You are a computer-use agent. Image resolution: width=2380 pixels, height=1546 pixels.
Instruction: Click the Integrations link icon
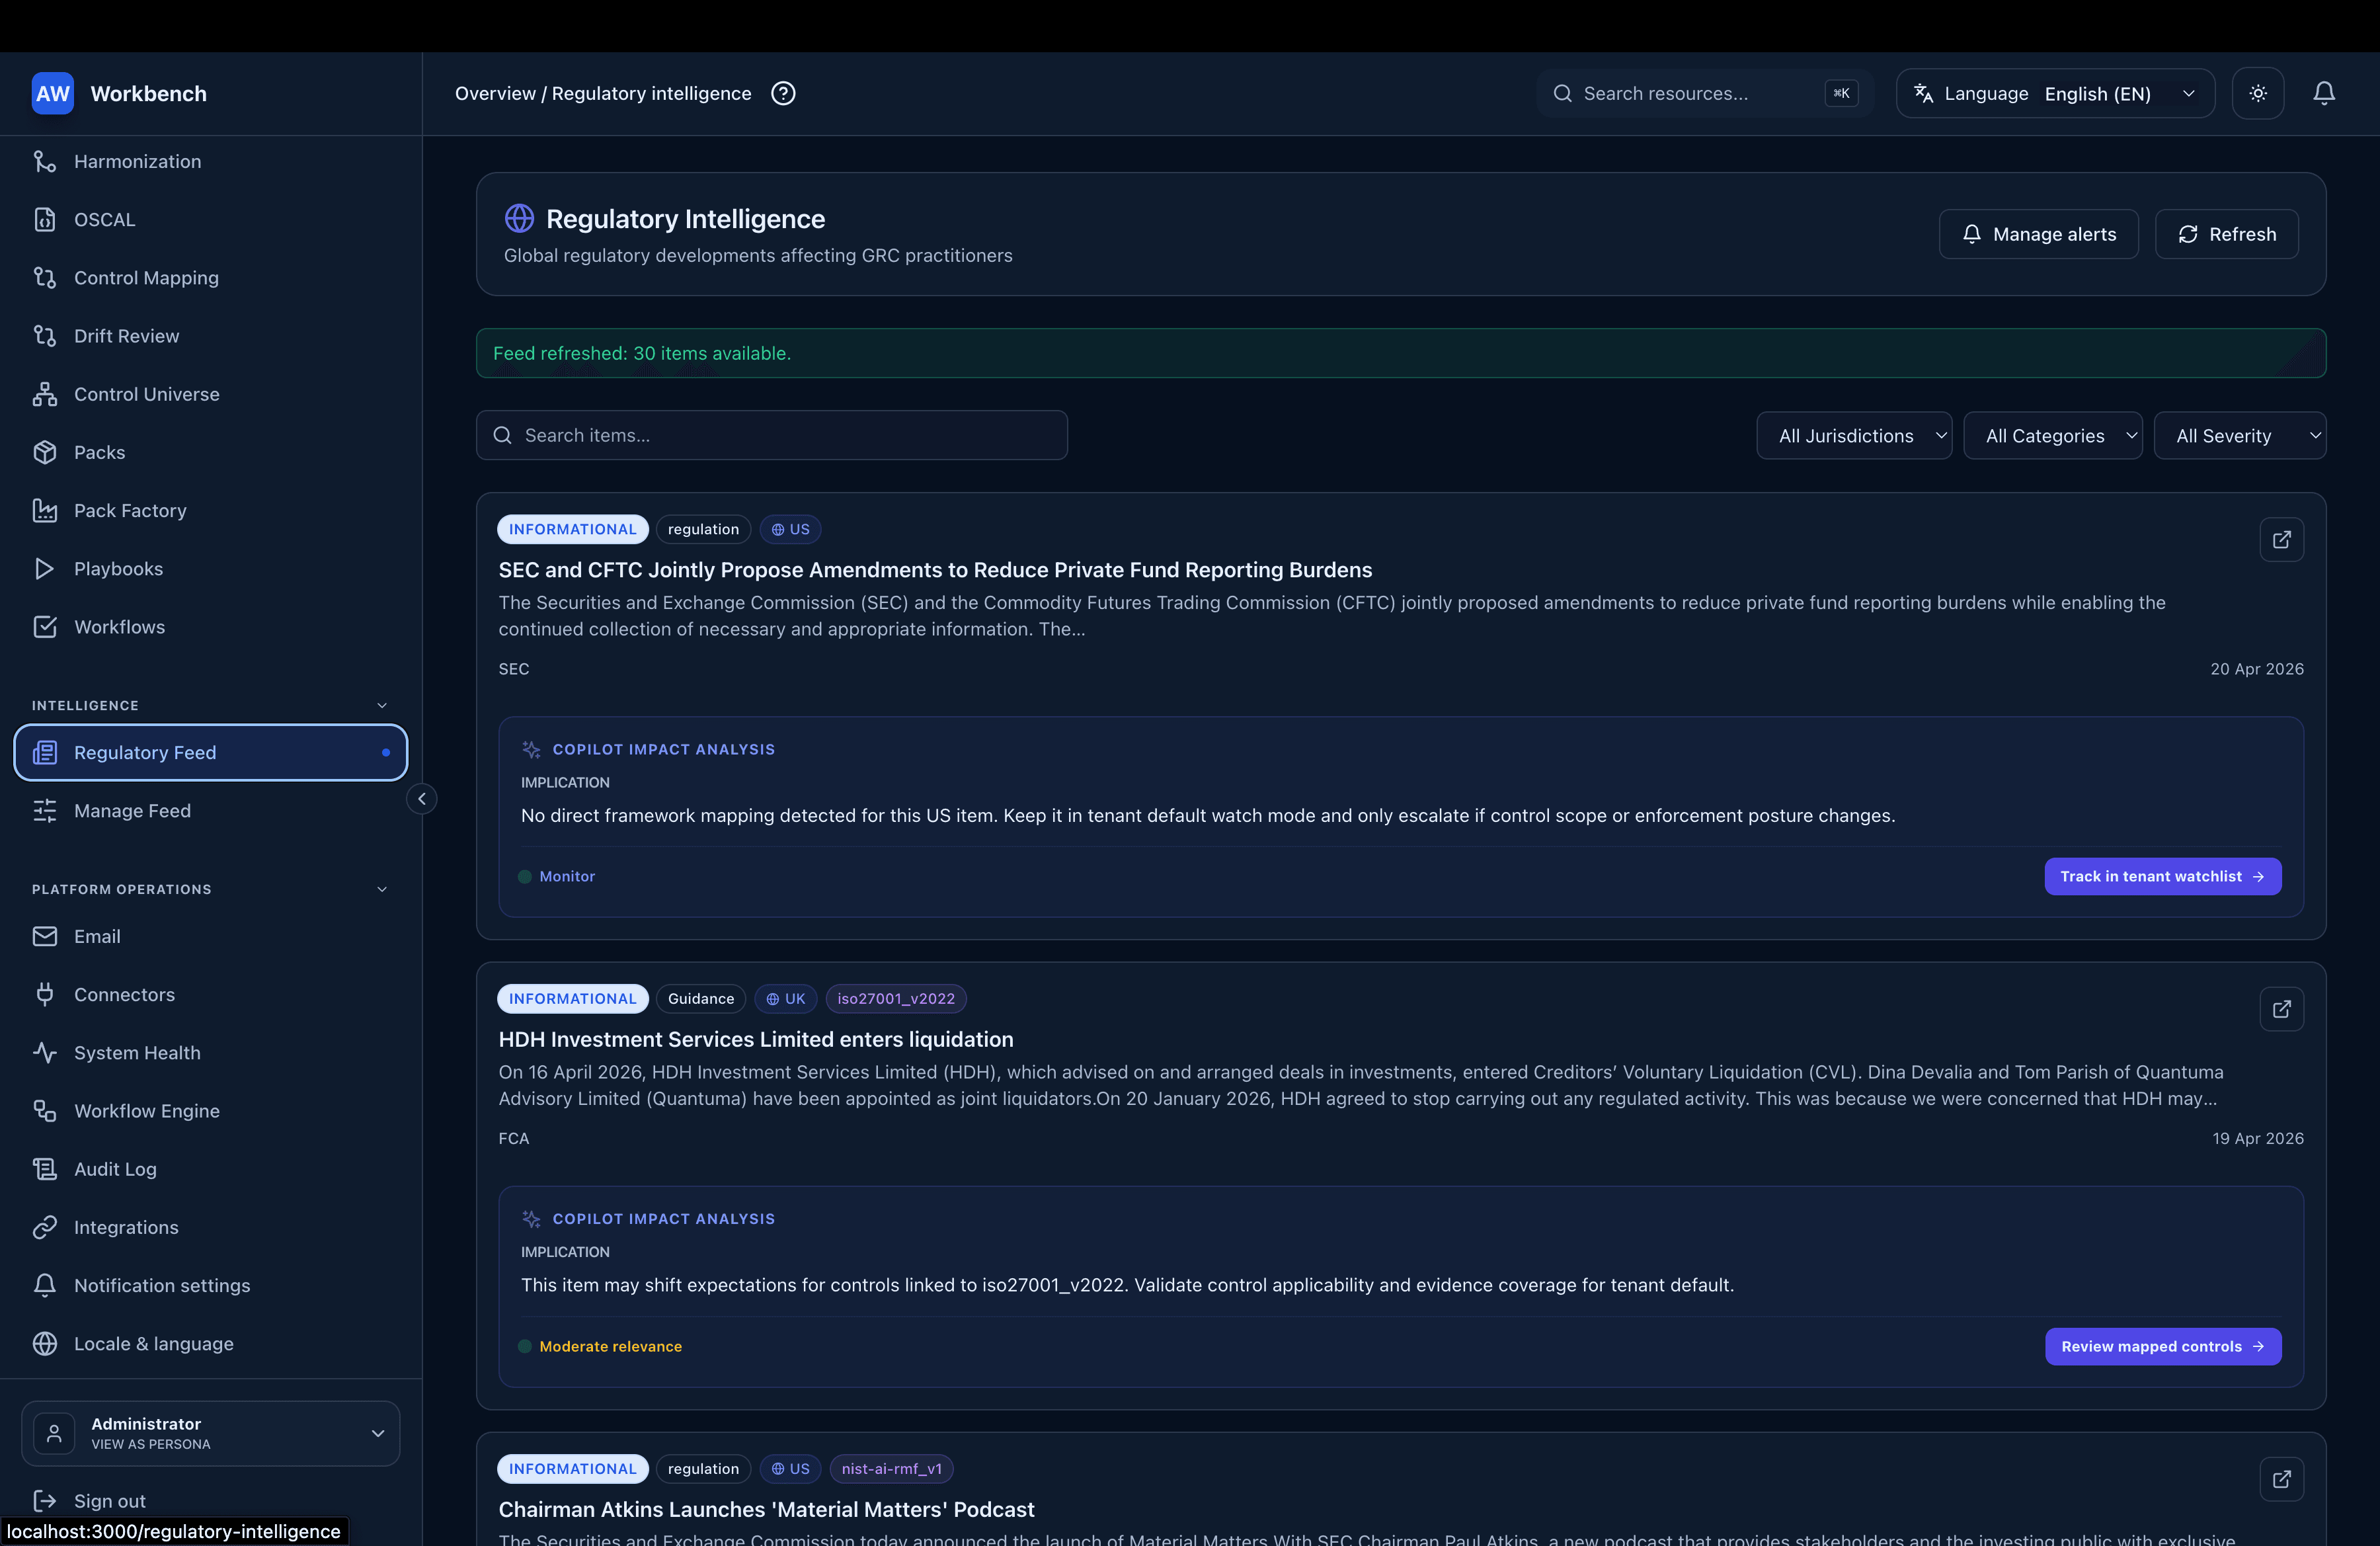(x=44, y=1227)
